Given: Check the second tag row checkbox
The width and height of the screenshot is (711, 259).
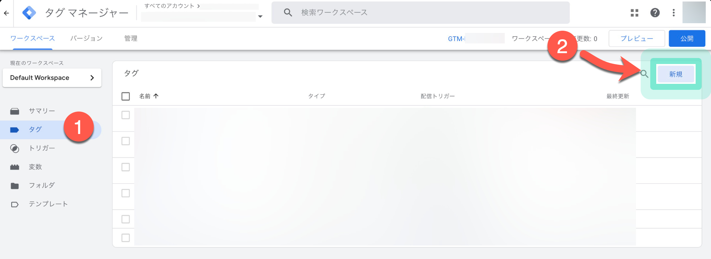Looking at the screenshot, I should coord(126,141).
